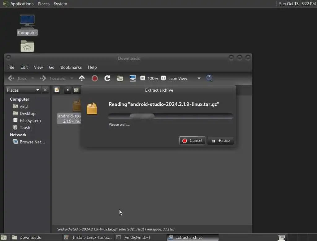Switch to vm3 terminal taskbar window
Screen dimensions: 317x241
click(x=140, y=237)
